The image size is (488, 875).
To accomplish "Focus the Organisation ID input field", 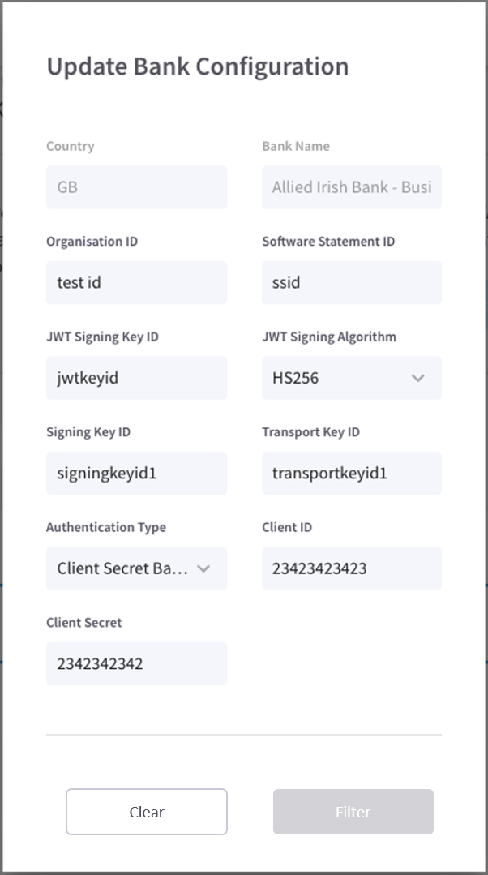I will (136, 283).
